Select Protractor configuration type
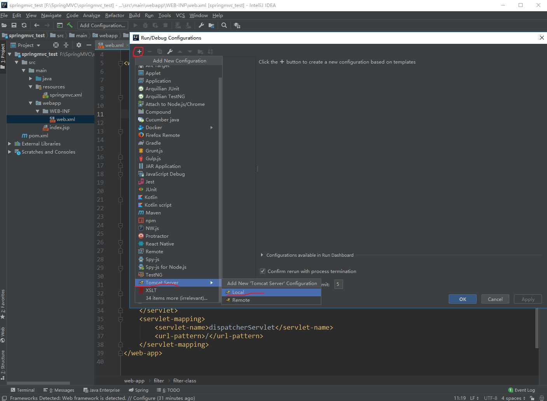 click(x=177, y=236)
